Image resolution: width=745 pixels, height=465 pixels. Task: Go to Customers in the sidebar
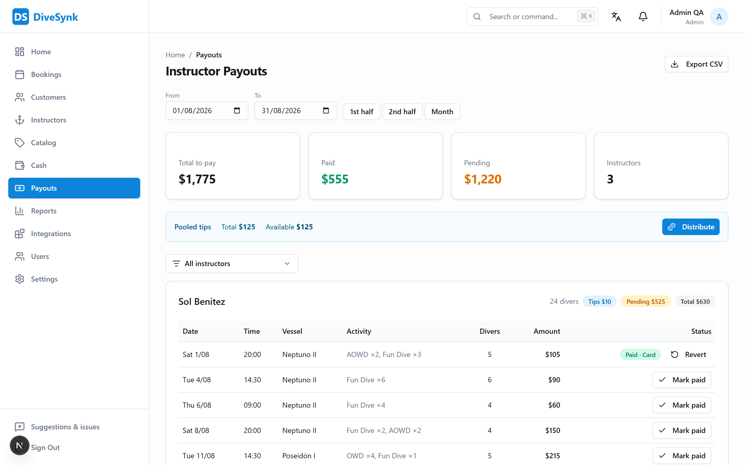74,97
